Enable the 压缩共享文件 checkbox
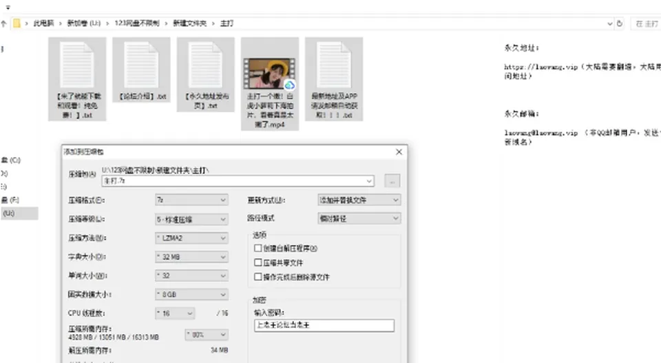This screenshot has height=363, width=661. pyautogui.click(x=258, y=262)
